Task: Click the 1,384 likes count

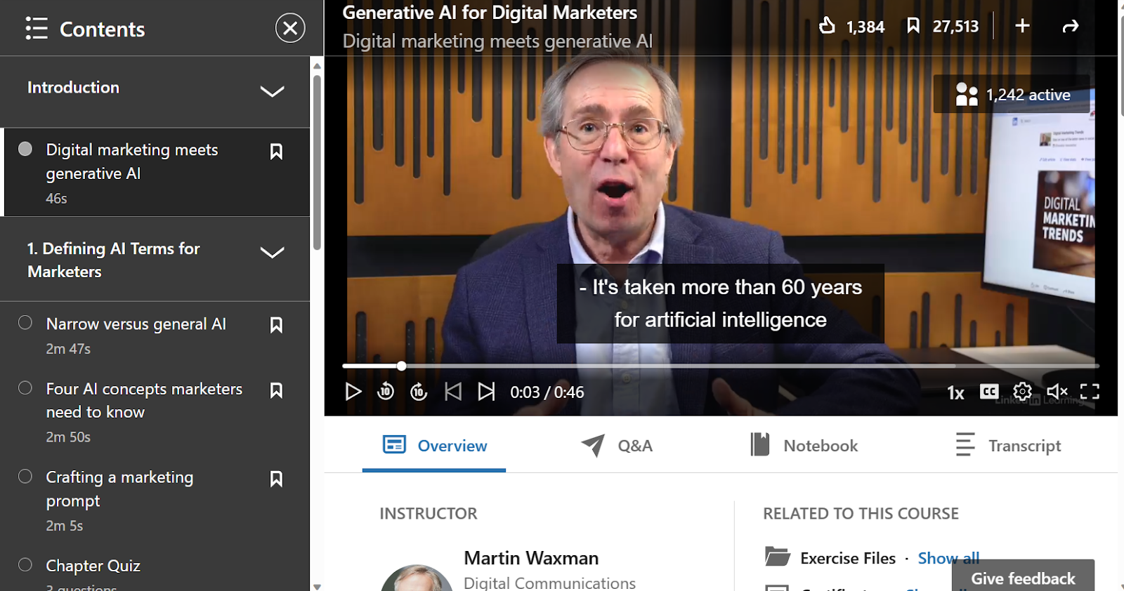Action: 865,27
